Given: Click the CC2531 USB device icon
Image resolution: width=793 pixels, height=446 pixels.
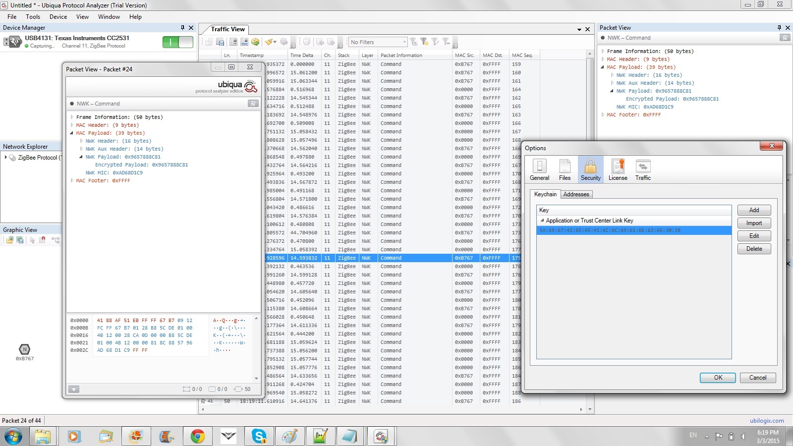Looking at the screenshot, I should tap(12, 42).
